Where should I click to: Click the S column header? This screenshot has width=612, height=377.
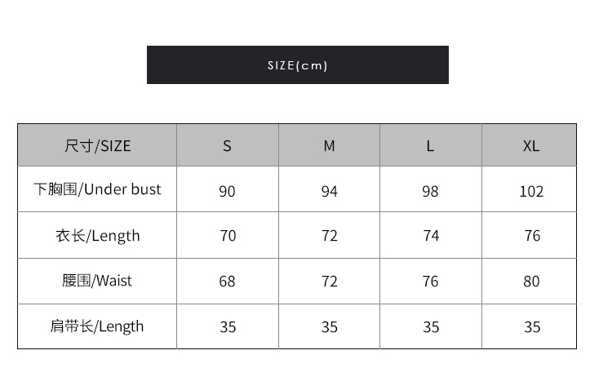coord(228,146)
